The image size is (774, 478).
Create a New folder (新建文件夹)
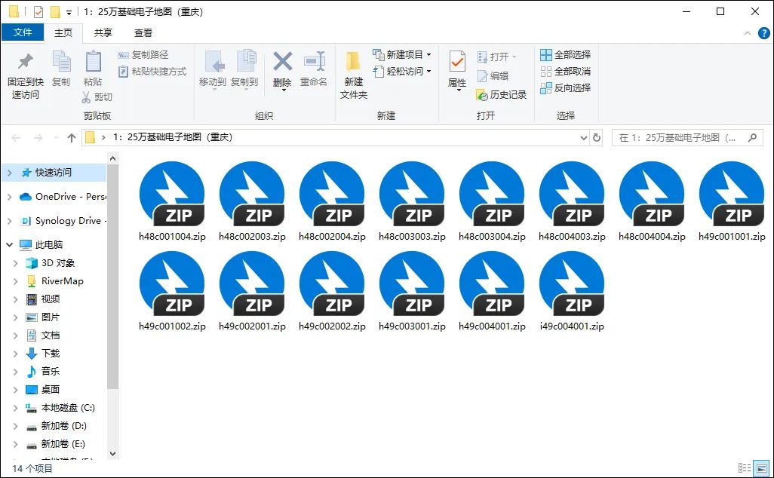(x=354, y=75)
